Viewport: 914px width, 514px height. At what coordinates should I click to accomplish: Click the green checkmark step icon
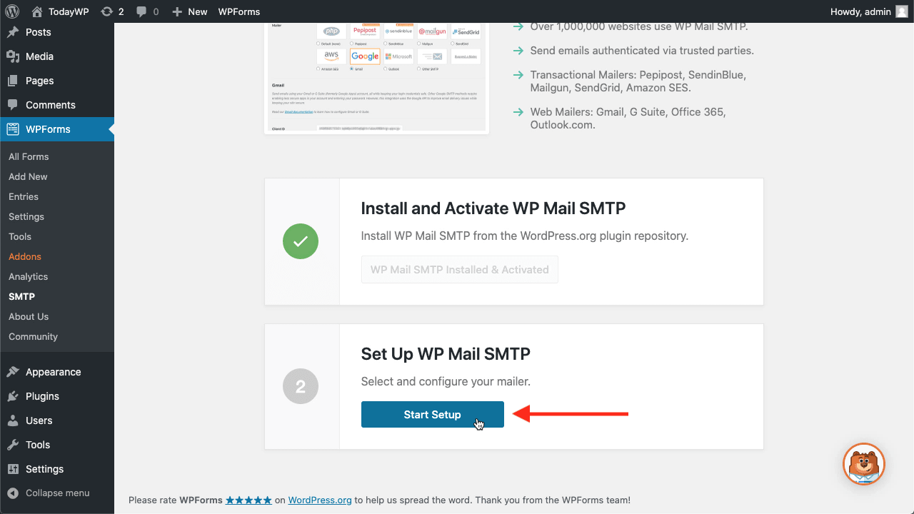(301, 241)
